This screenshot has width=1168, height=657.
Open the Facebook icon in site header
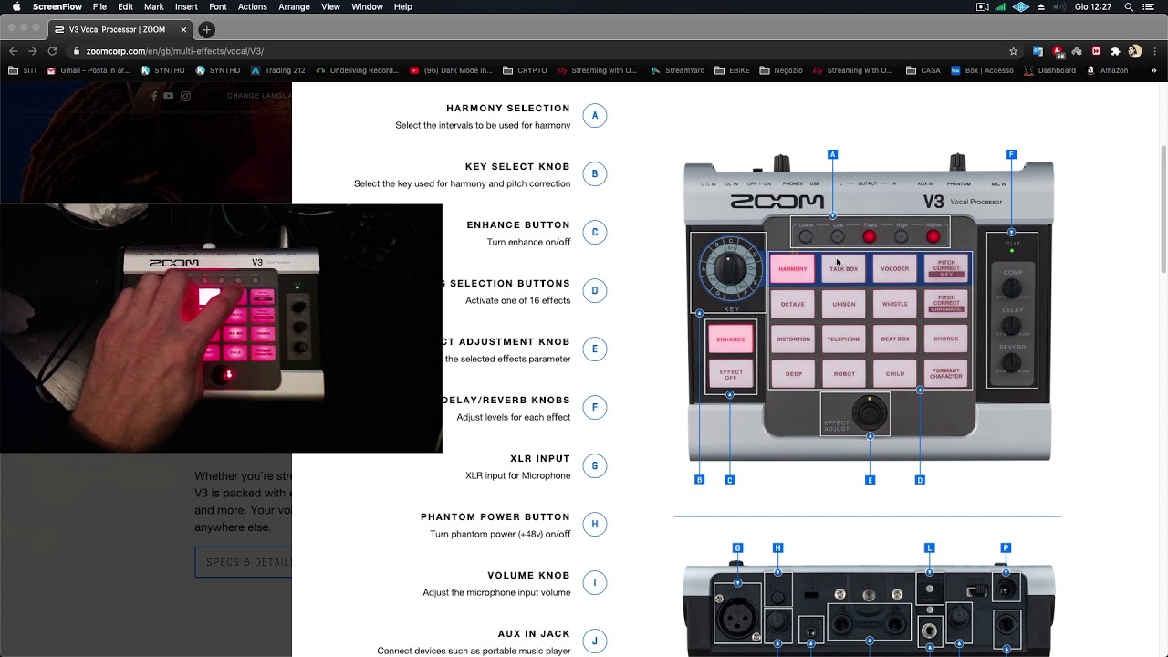point(154,96)
